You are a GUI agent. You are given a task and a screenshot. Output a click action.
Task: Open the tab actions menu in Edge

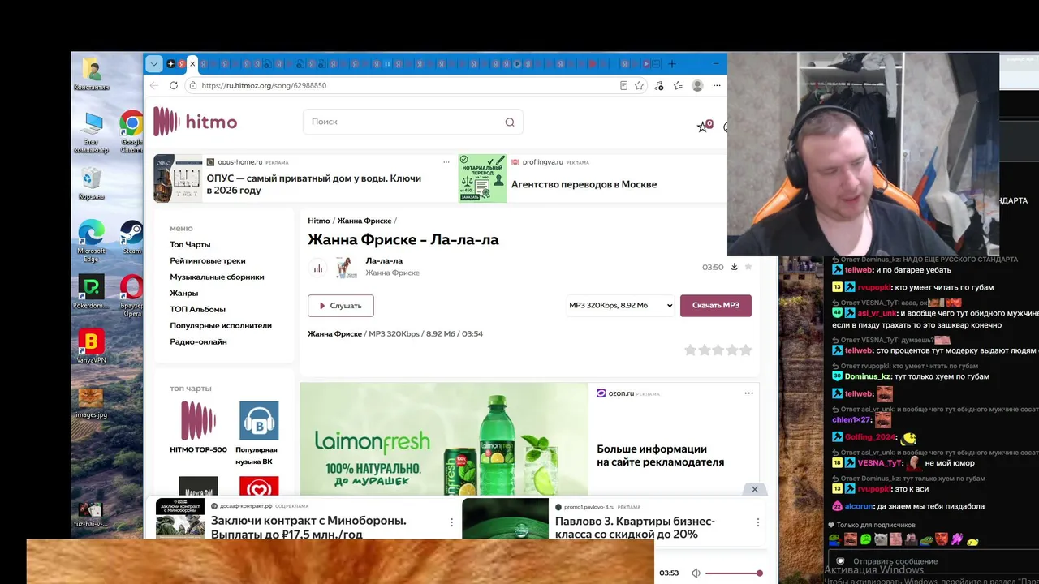(153, 63)
